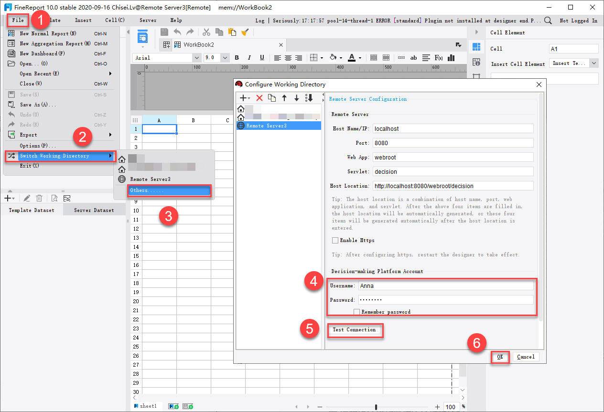Copy the selected working directory entry

(x=272, y=98)
